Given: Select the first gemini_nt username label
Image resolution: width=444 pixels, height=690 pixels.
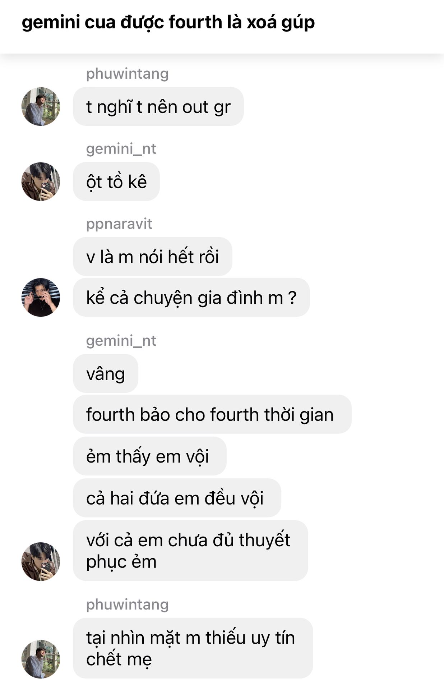Looking at the screenshot, I should [121, 148].
